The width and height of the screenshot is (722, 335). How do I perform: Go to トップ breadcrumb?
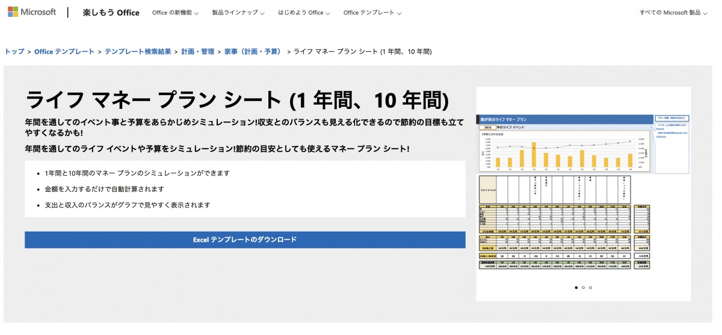[14, 52]
